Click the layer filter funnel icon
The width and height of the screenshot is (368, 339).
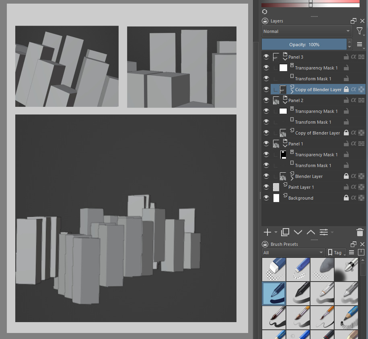click(359, 31)
